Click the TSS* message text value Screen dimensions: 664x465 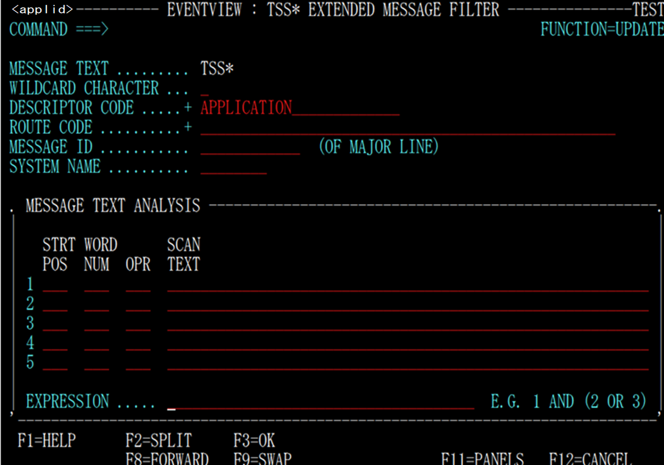217,69
